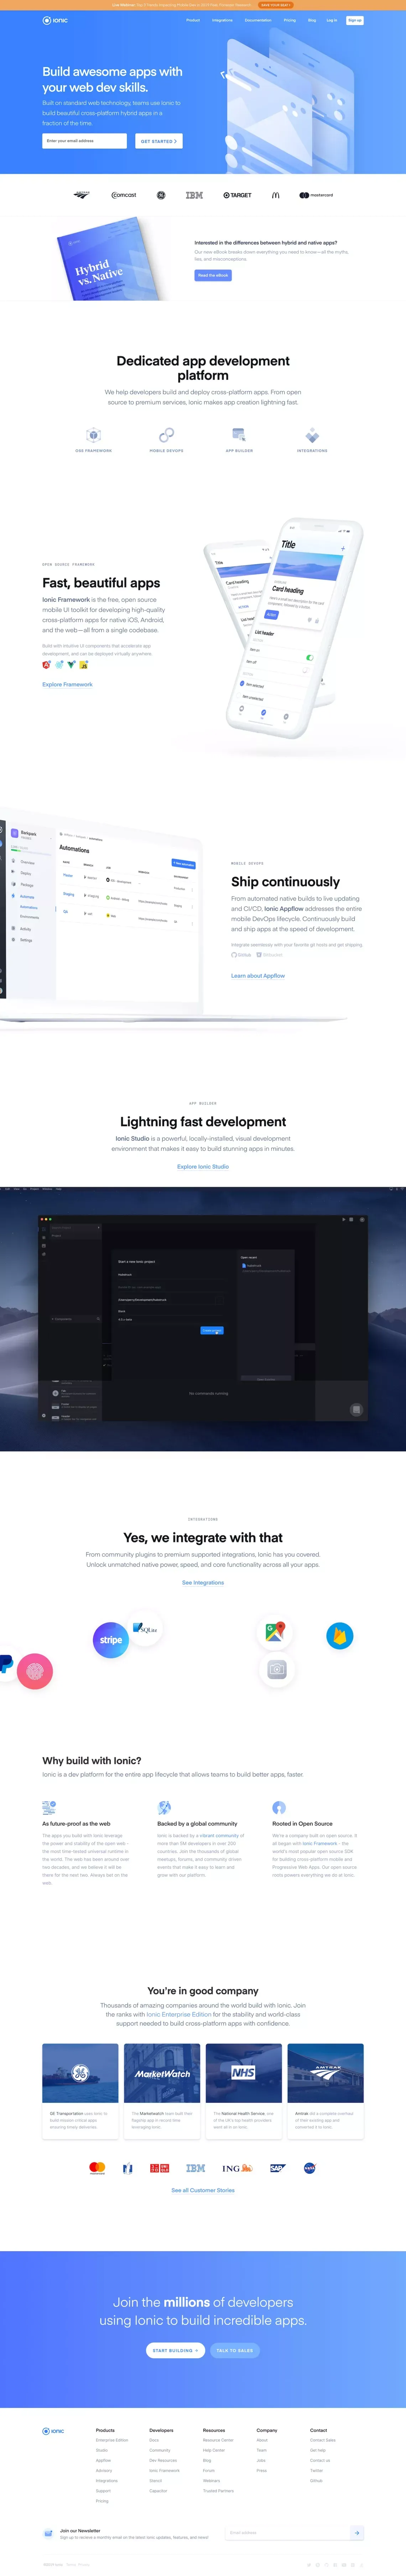Click the GET STARTED button
Screen dimensions: 406x2576
pos(159,141)
